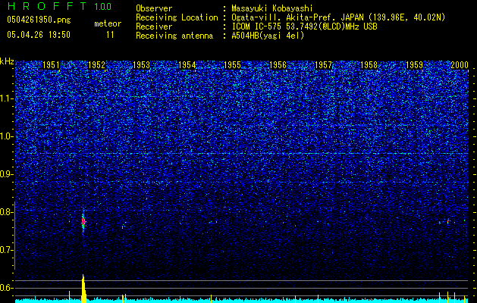
Task: Click the kHz axis unit label
Action: click(7, 61)
